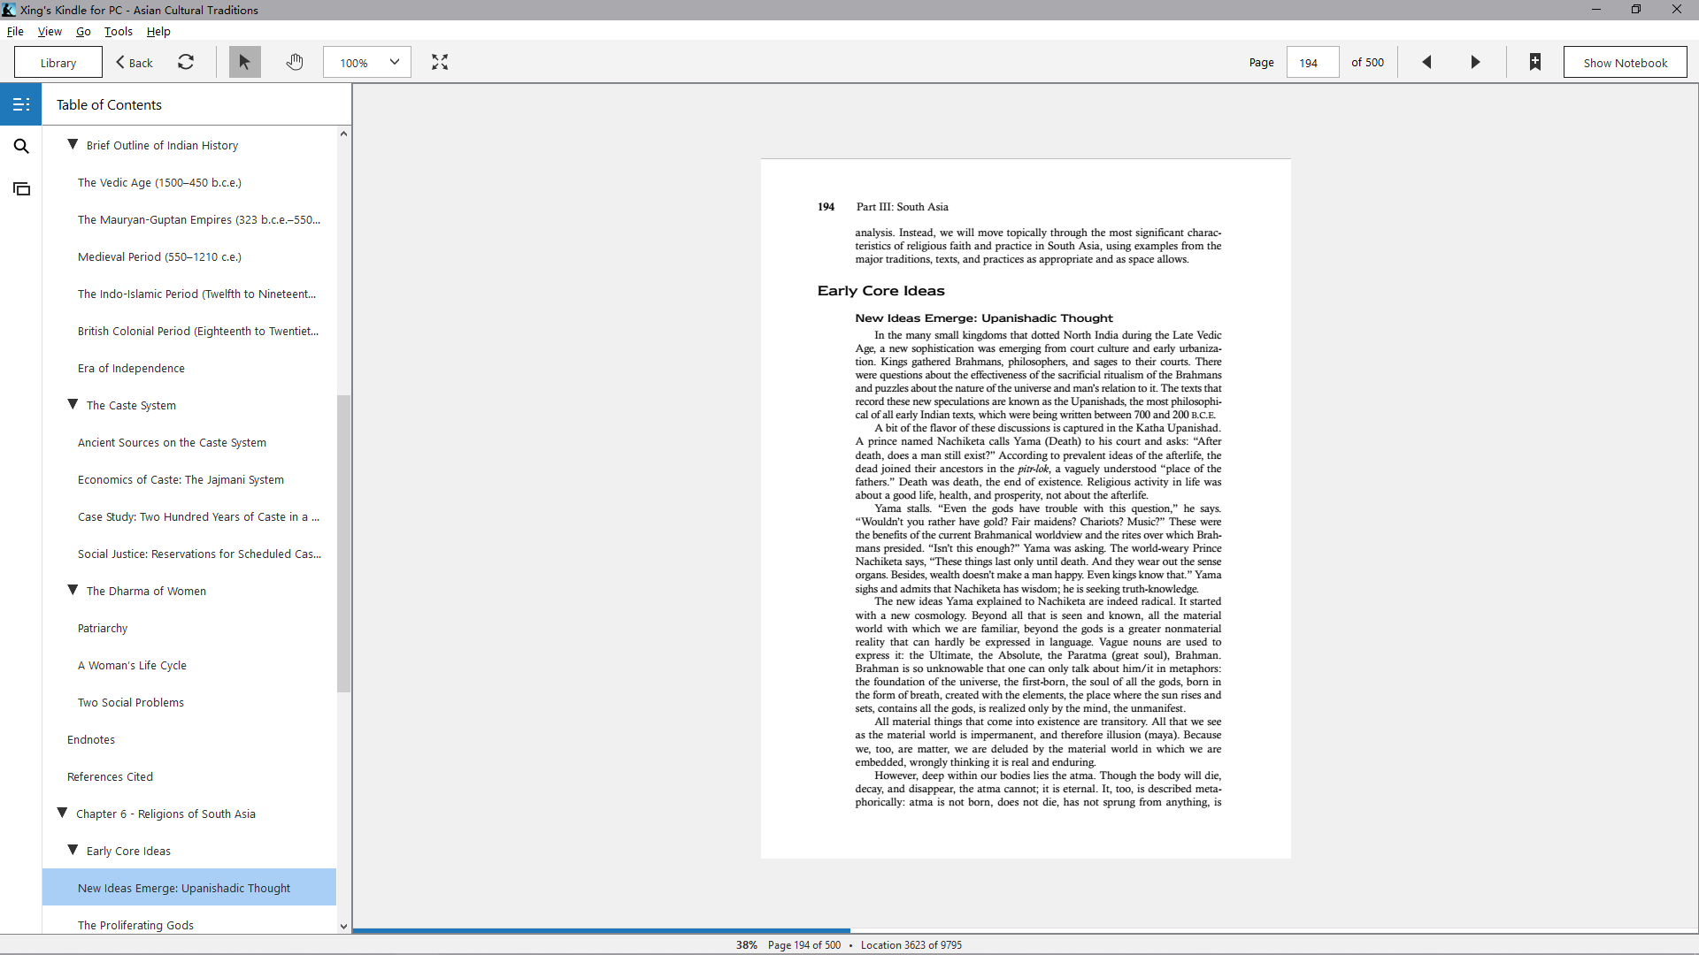
Task: Go to The Mauryan-Guptan Empires section
Action: 189,219
